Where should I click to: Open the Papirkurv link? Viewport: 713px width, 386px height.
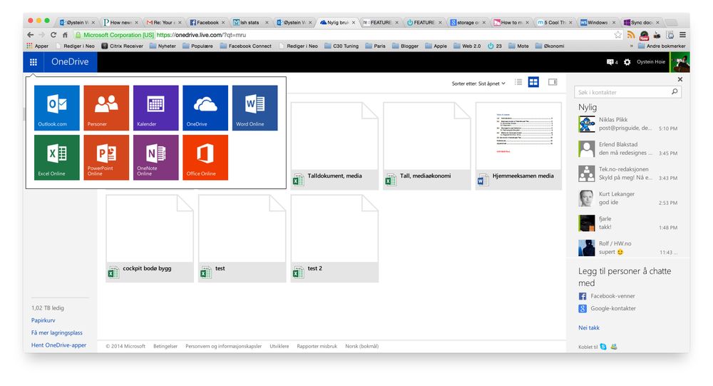coord(43,320)
